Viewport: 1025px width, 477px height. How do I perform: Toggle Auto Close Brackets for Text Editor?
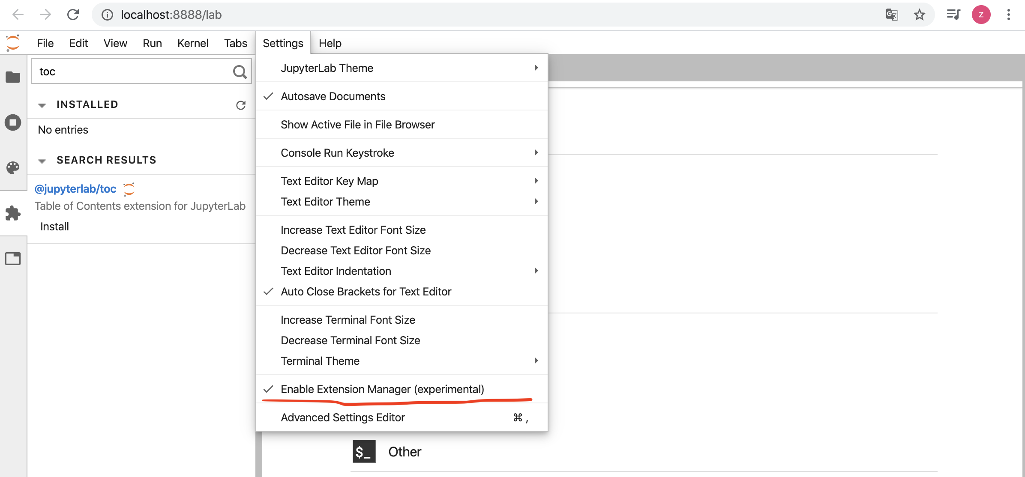pos(366,292)
